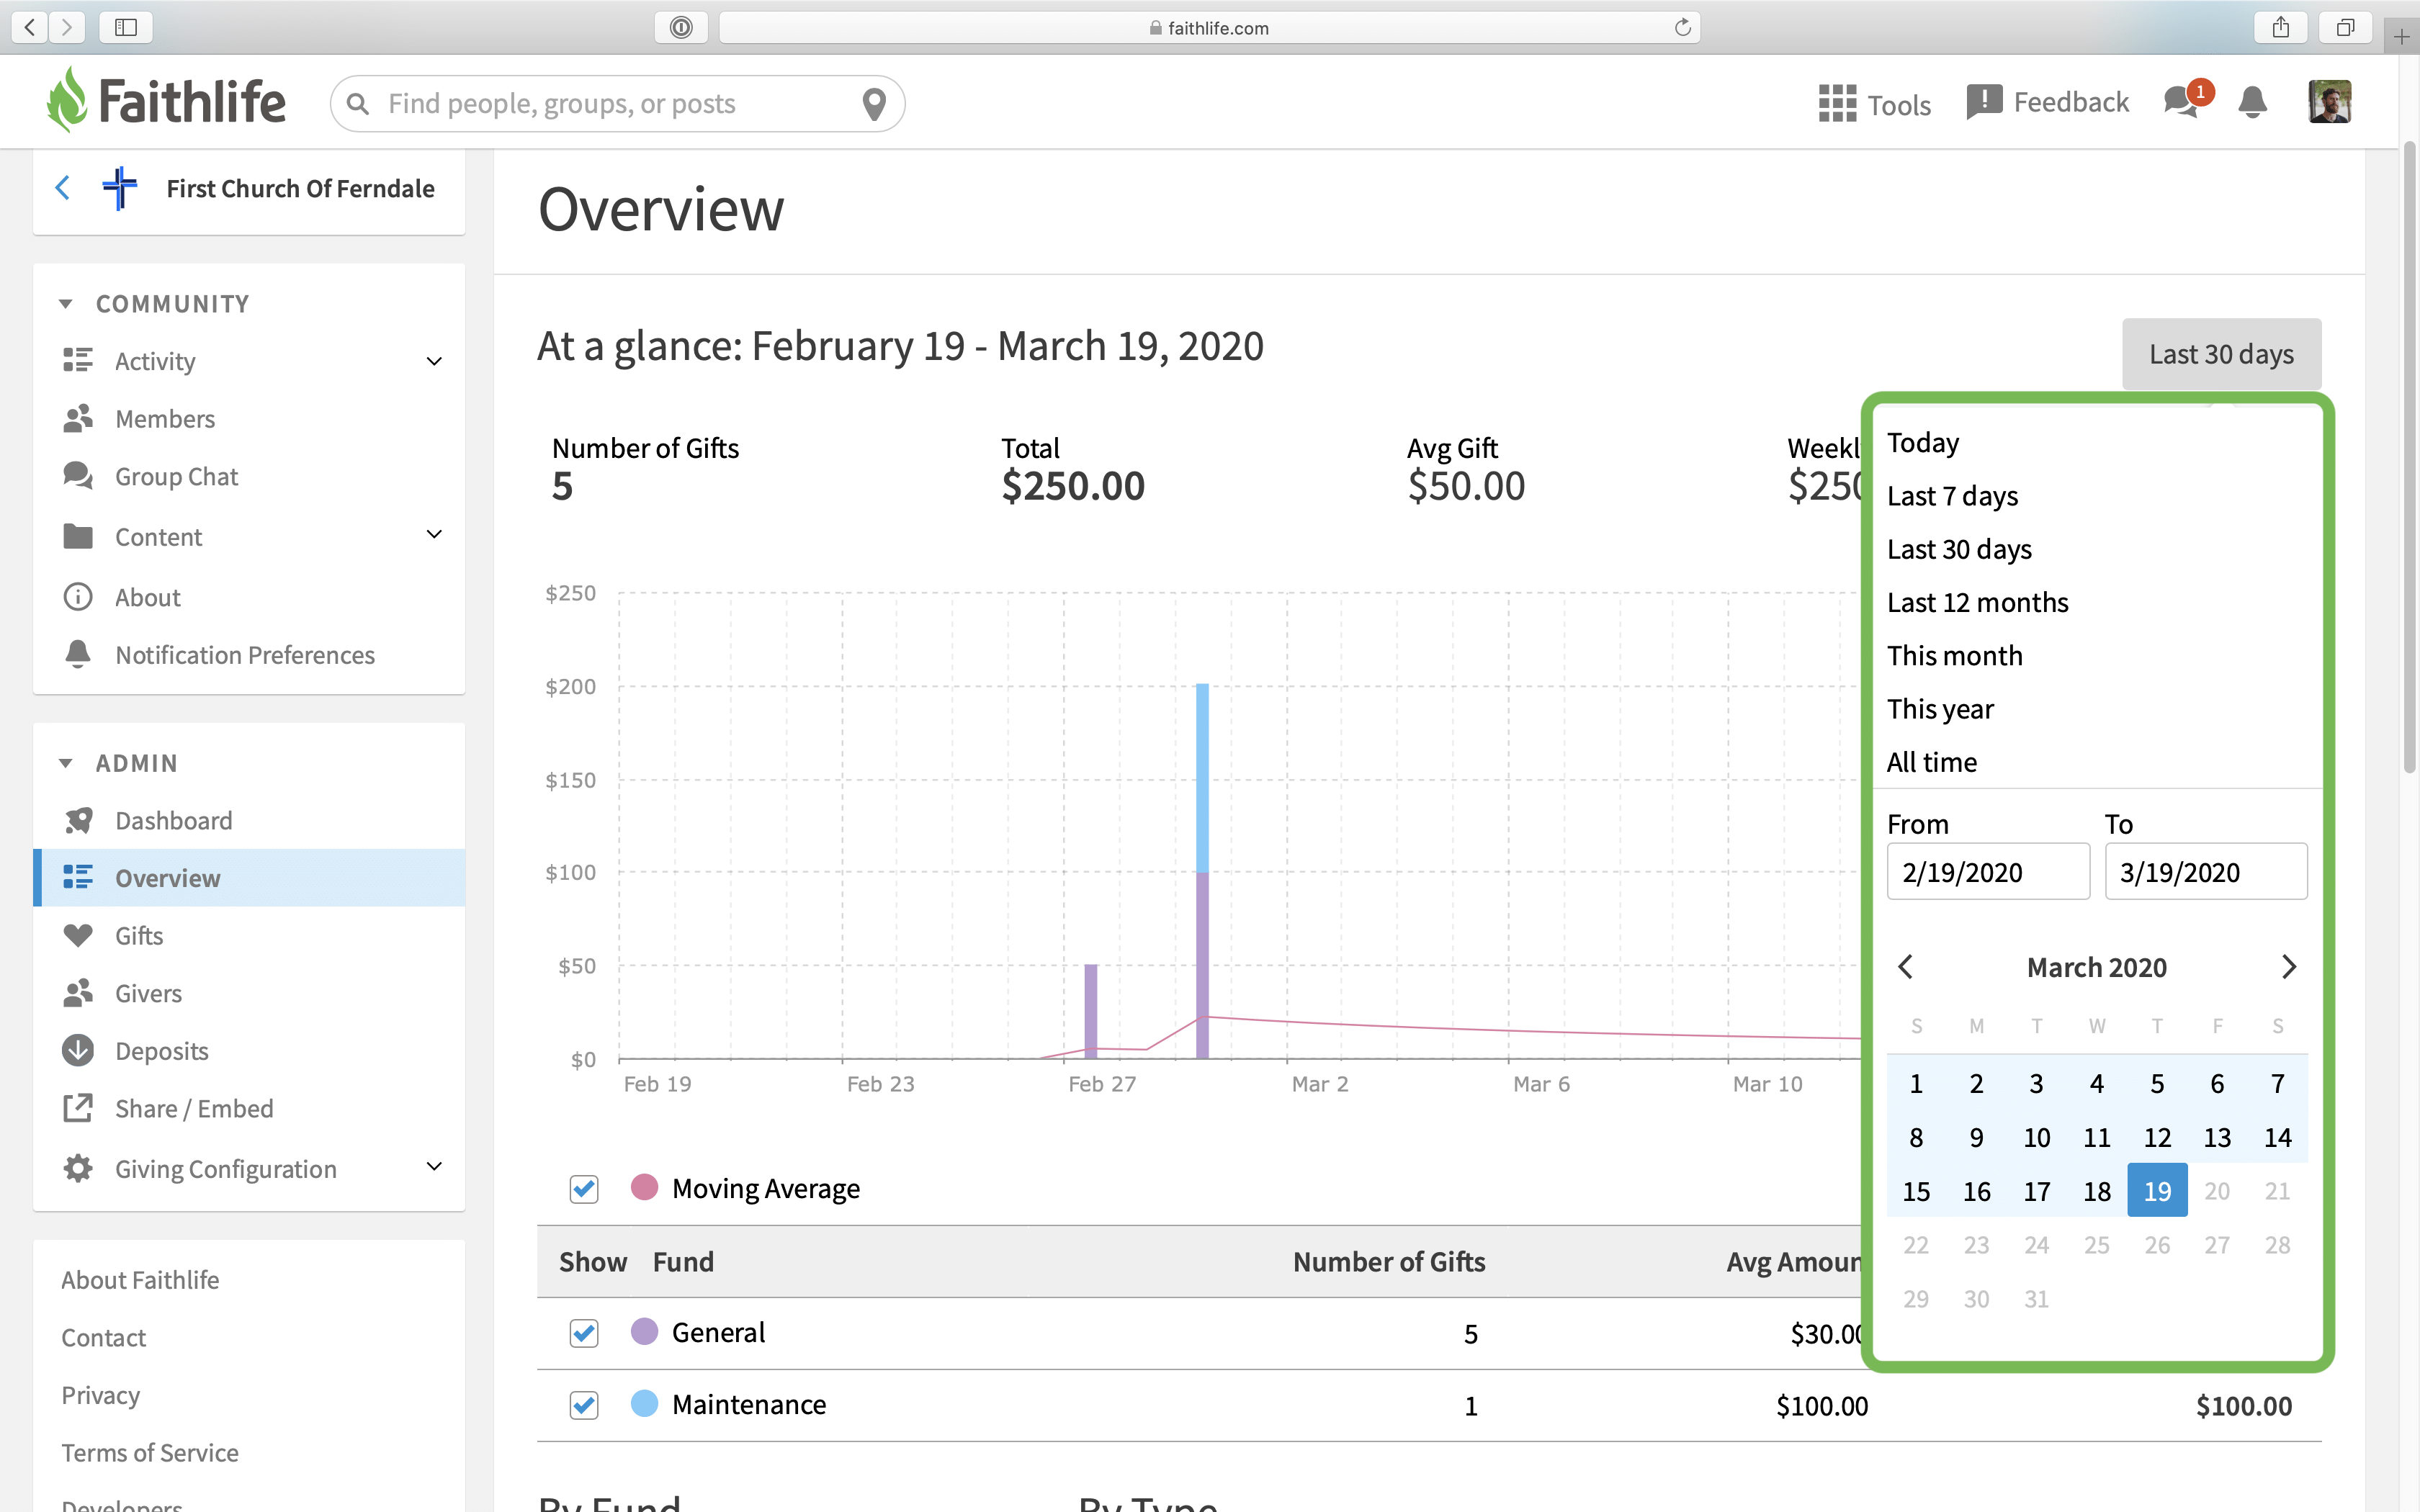Go to next month in calendar
The width and height of the screenshot is (2420, 1512).
click(2288, 967)
